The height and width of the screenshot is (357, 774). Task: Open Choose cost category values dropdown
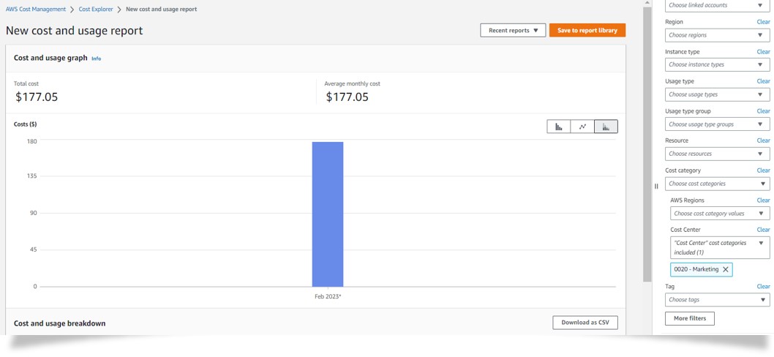pos(720,214)
